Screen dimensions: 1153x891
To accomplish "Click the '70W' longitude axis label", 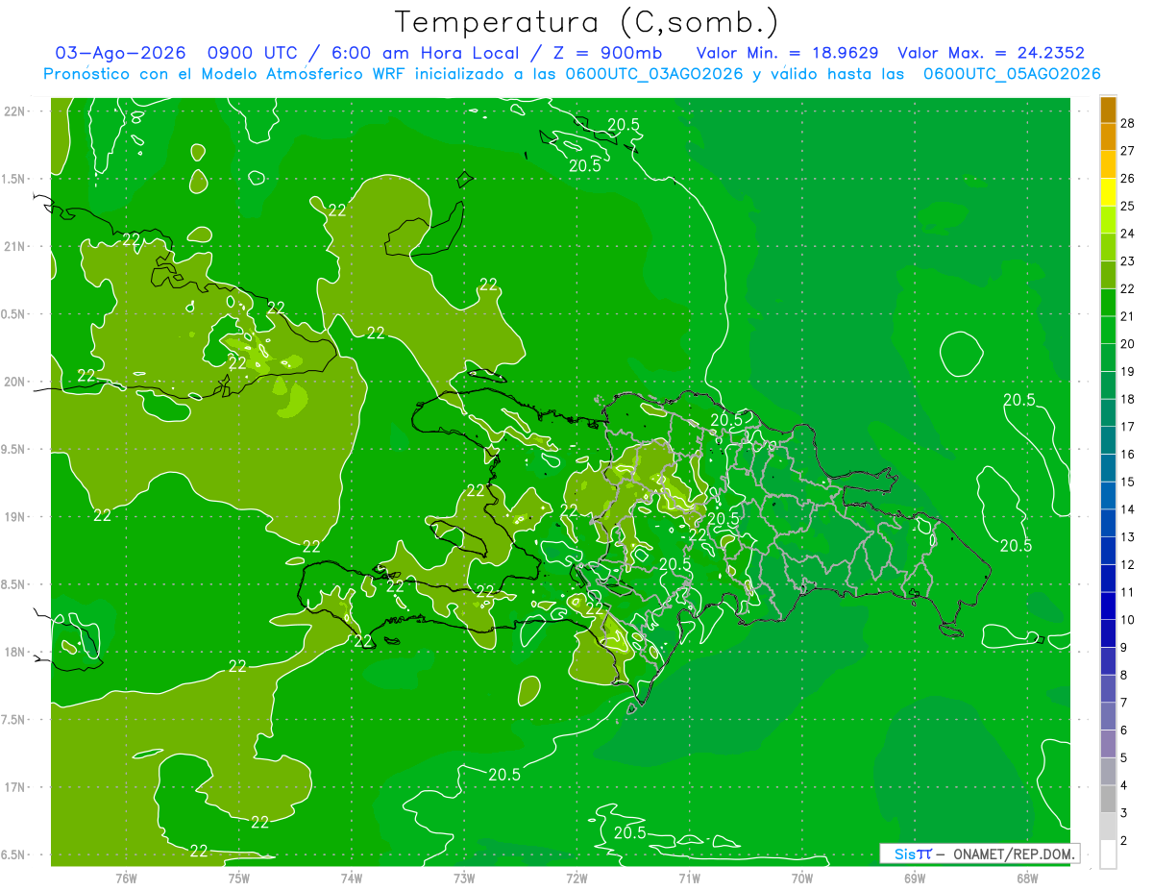I will pos(802,878).
